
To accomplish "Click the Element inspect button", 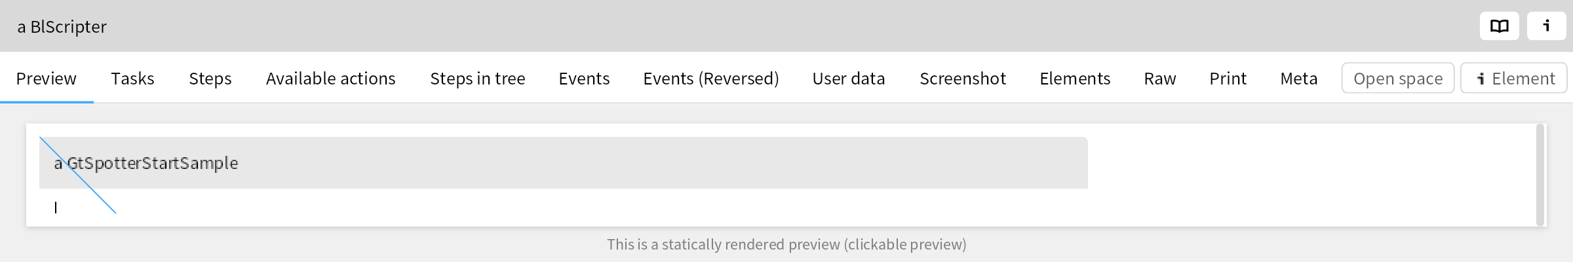I will [1513, 79].
